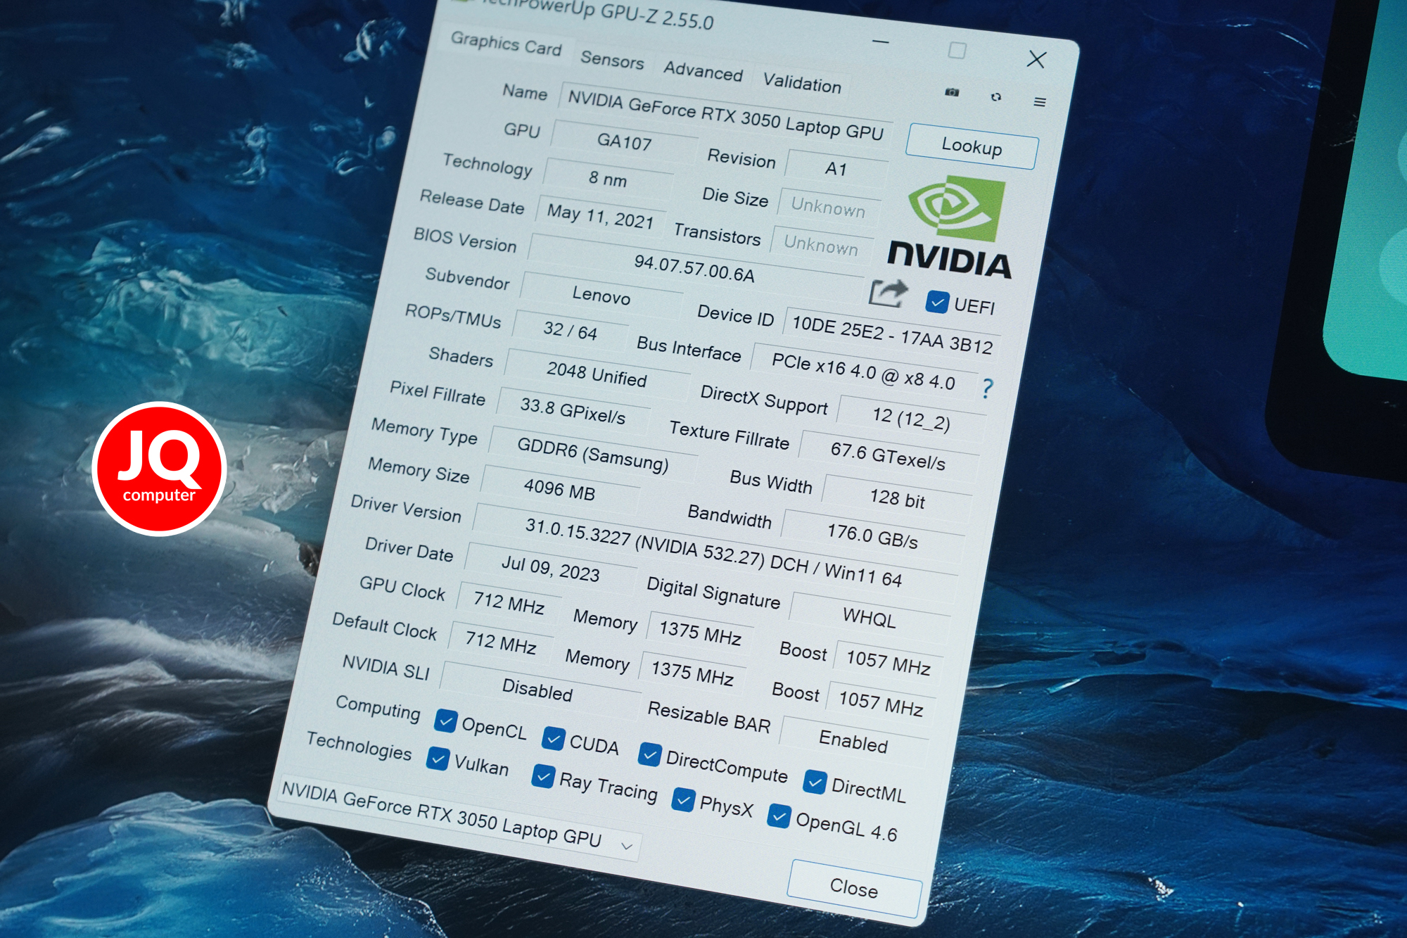
Task: Open the RTX 3050 Laptop GPU combo box
Action: 457,818
